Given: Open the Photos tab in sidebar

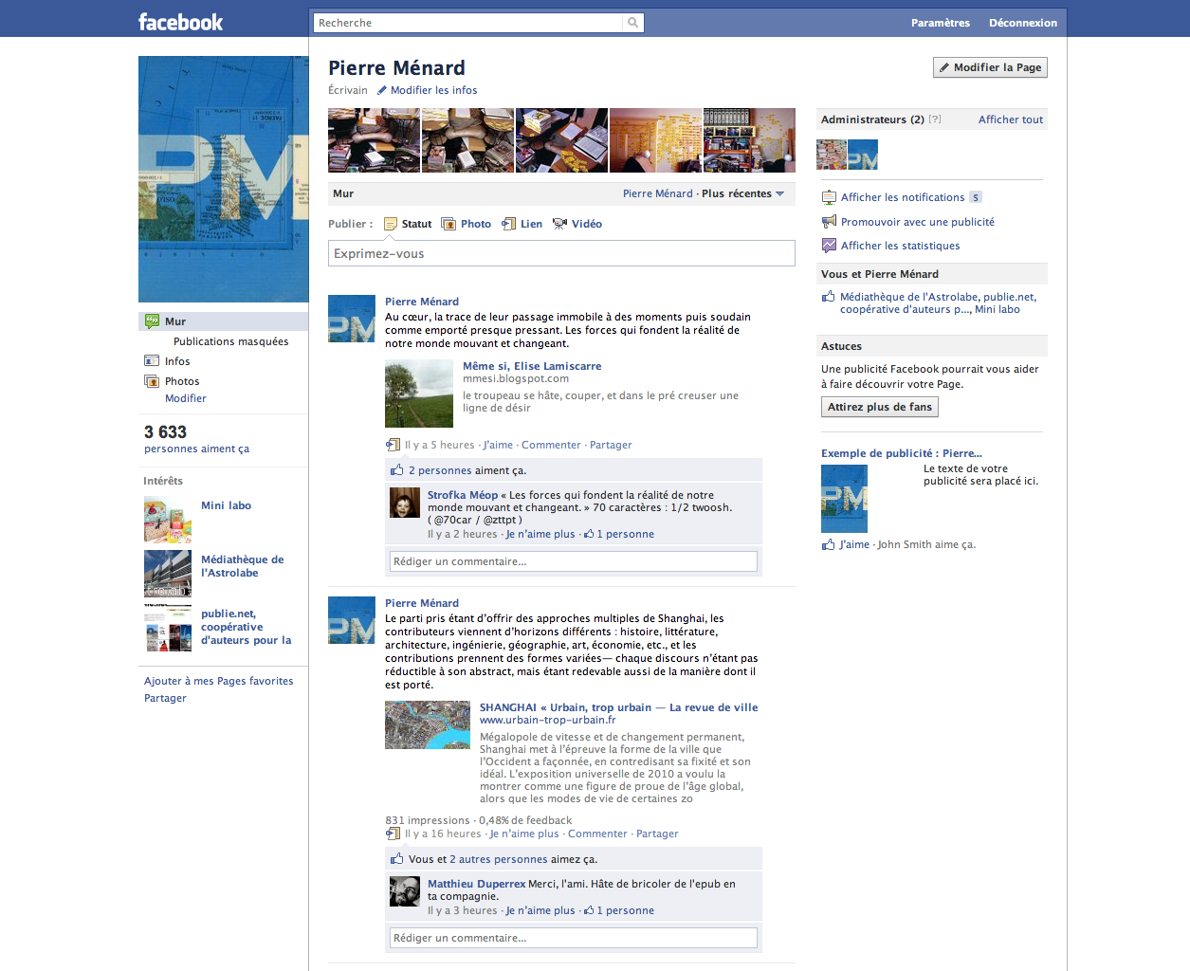Looking at the screenshot, I should click(x=181, y=381).
